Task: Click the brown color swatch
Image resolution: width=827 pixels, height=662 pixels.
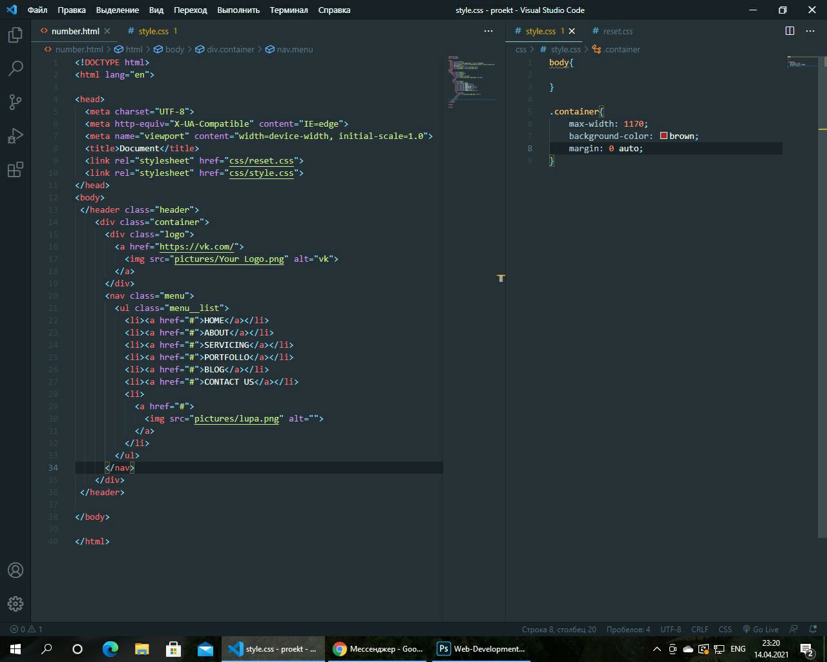Action: point(664,136)
